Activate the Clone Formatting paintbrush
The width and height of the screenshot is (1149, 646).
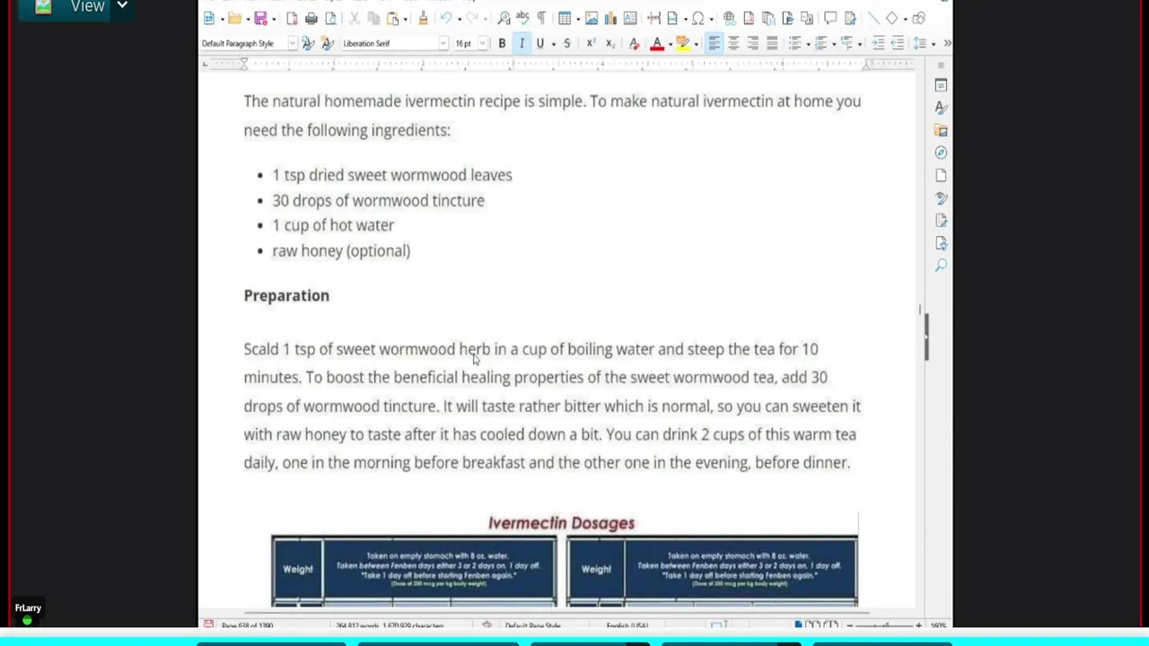(423, 19)
